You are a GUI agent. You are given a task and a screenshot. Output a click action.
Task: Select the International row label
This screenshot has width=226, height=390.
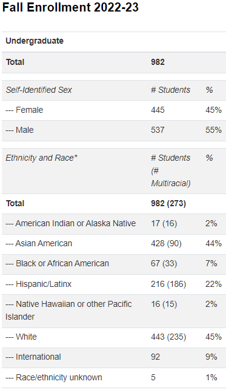pyautogui.click(x=33, y=357)
